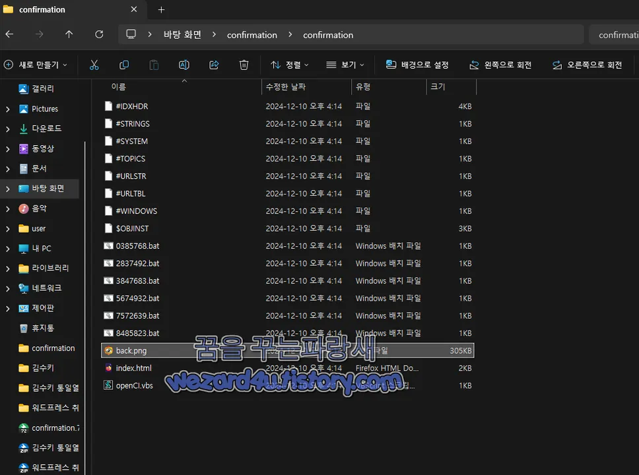Open the 보기 view dropdown
The height and width of the screenshot is (475, 639).
point(343,65)
